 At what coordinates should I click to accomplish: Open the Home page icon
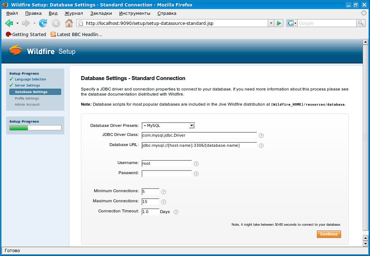click(x=69, y=23)
